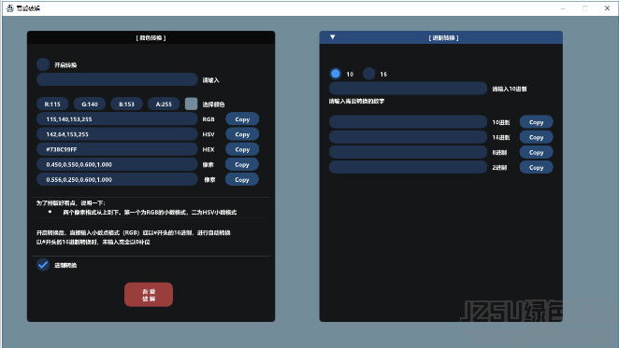Click the base-10 number input field
This screenshot has width=619, height=348.
pos(408,89)
